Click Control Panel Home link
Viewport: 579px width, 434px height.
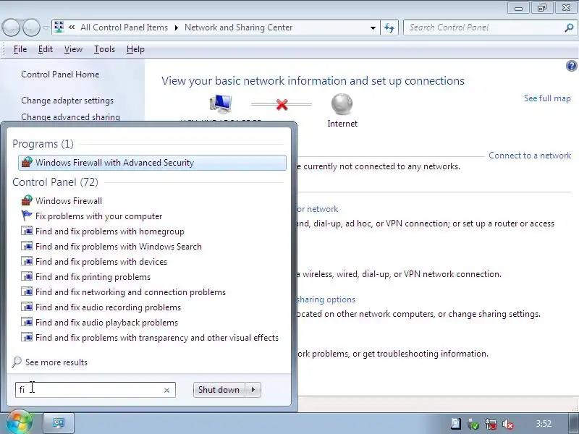click(60, 75)
